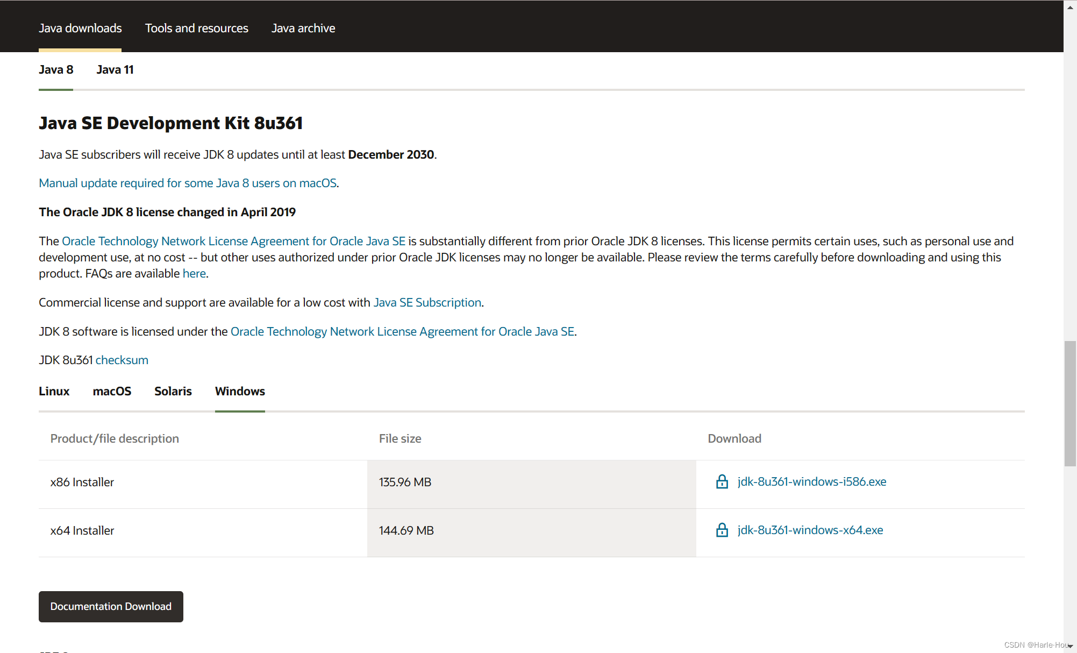The width and height of the screenshot is (1077, 653).
Task: Open the Java downloads menu tab
Action: click(x=80, y=28)
